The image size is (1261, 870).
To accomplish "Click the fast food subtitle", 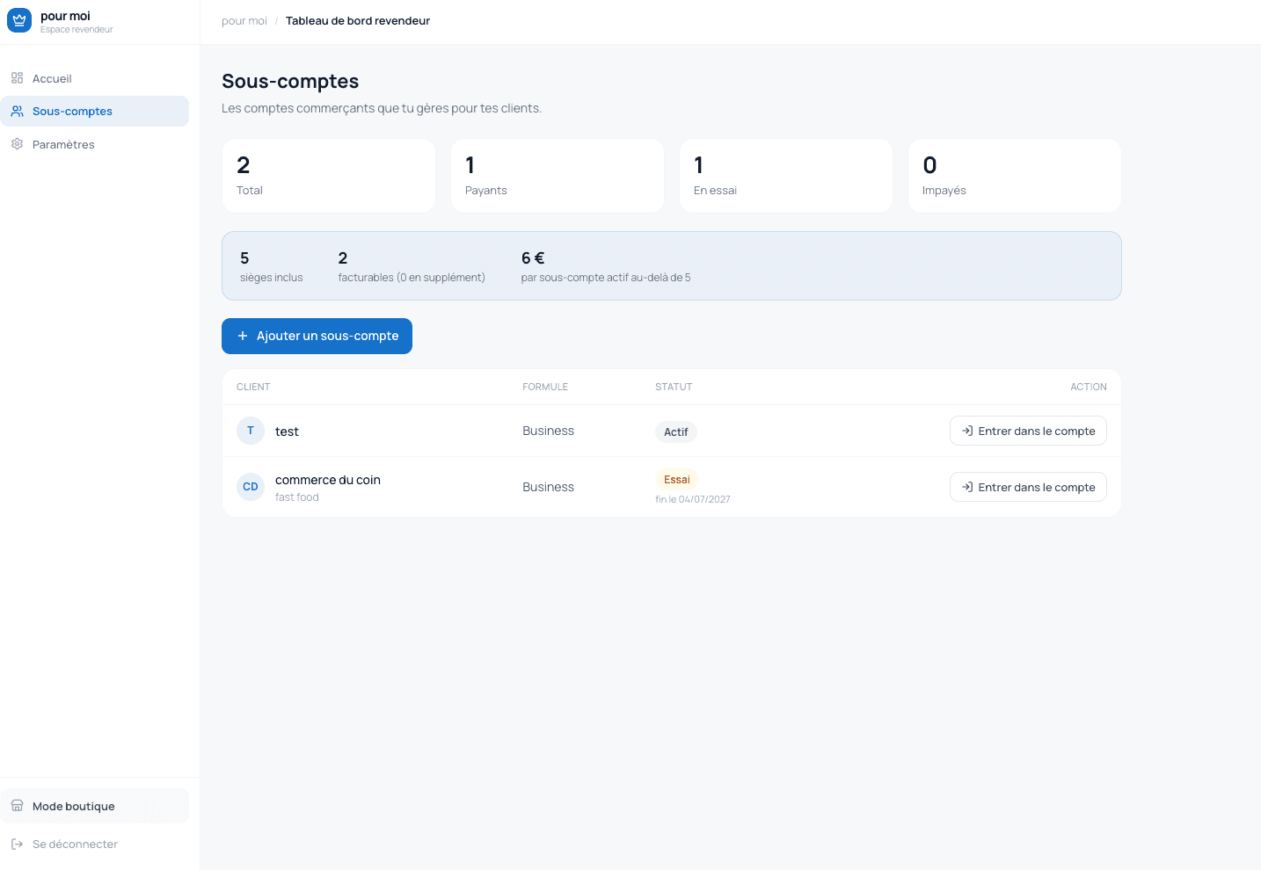I will [x=297, y=497].
